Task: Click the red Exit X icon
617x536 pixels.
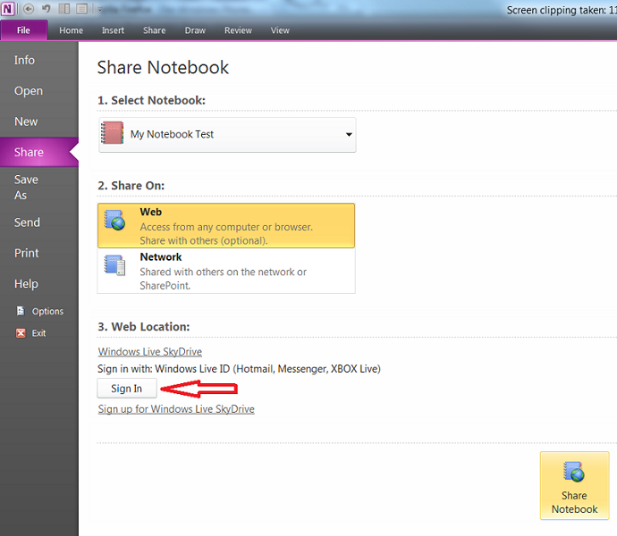Action: tap(21, 333)
